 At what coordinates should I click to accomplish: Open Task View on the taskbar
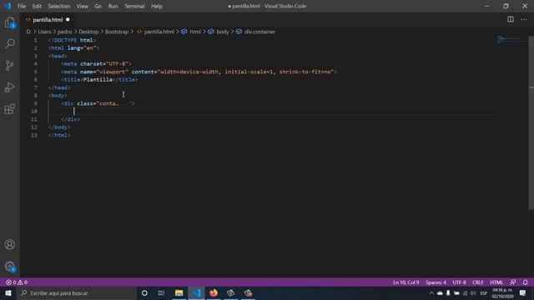161,292
